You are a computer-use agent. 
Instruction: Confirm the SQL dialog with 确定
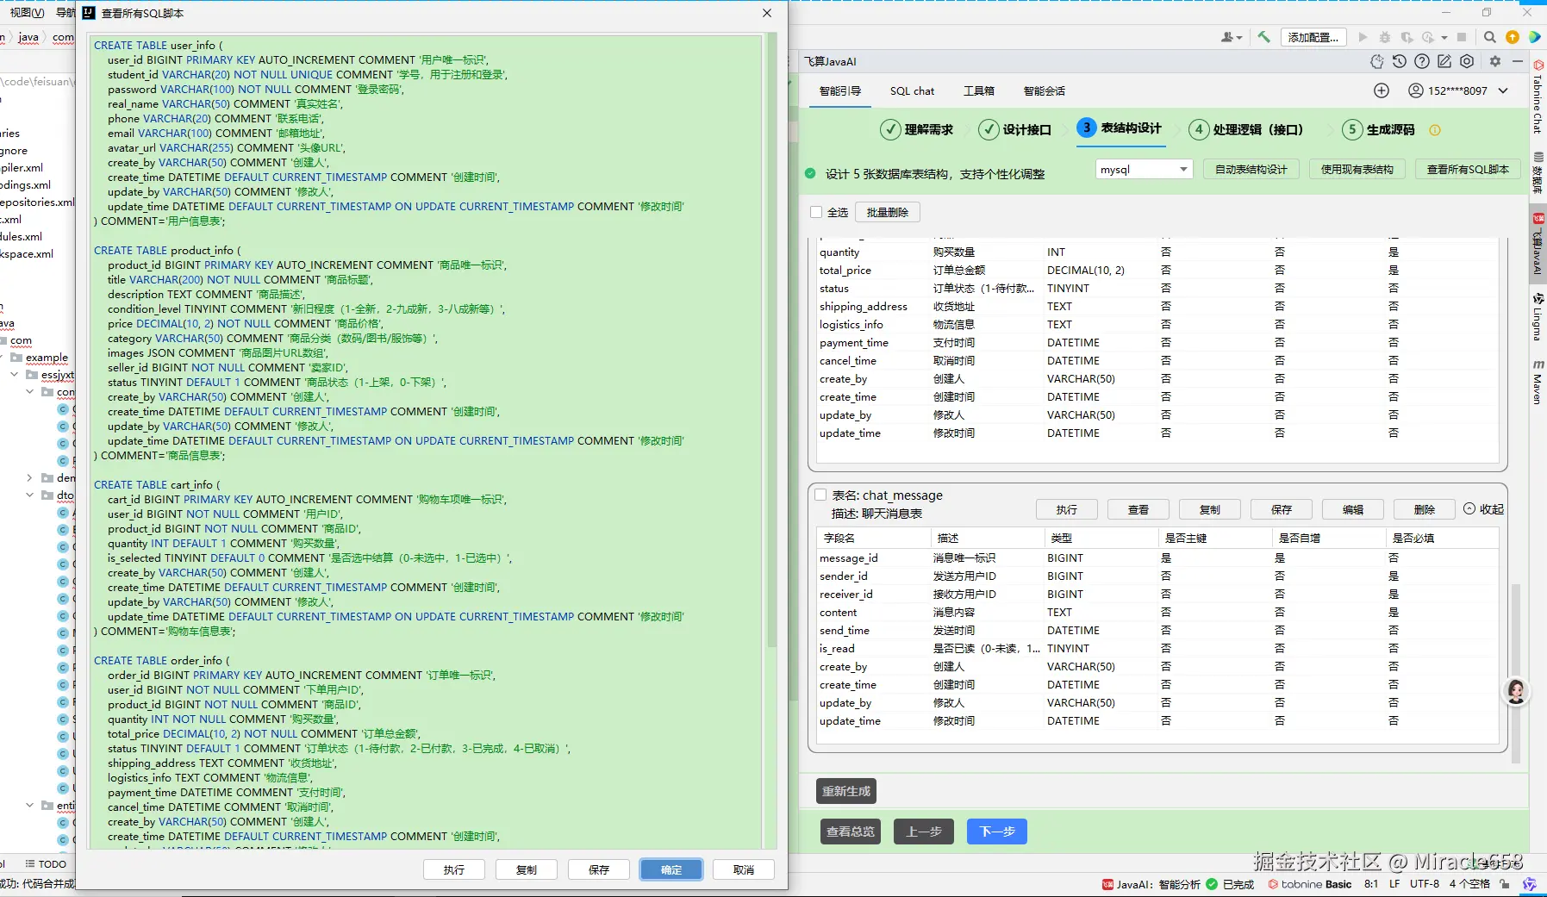[671, 870]
